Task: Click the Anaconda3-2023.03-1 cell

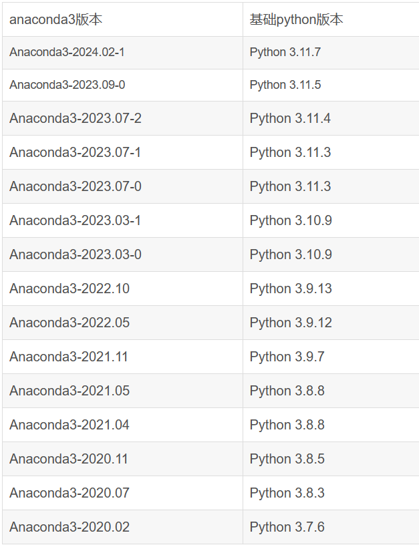Action: tap(75, 220)
